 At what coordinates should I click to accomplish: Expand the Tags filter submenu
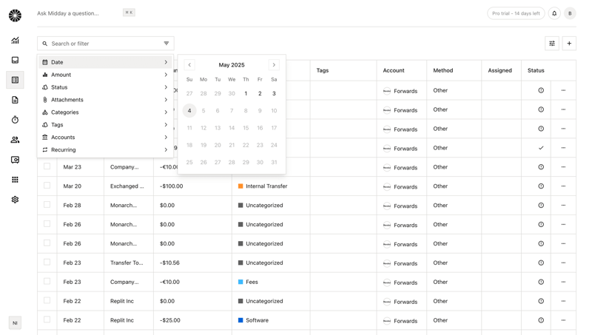point(105,124)
